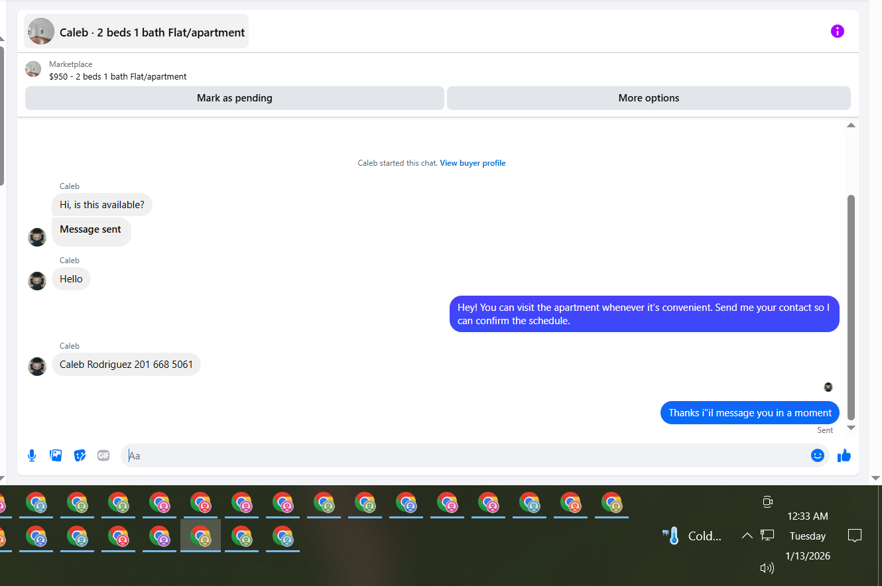The height and width of the screenshot is (586, 882).
Task: Open the emoji smiley picker
Action: (818, 455)
